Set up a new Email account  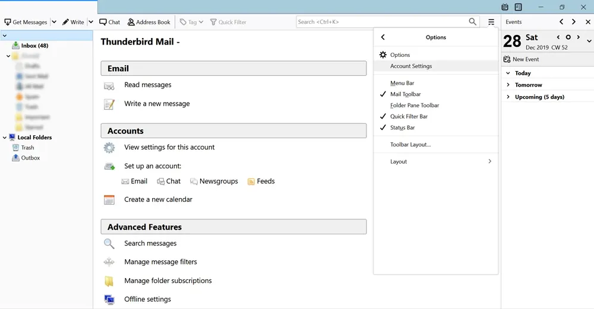(134, 181)
